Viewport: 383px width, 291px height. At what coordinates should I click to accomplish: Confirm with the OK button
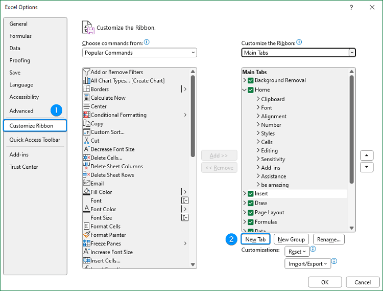(x=325, y=282)
